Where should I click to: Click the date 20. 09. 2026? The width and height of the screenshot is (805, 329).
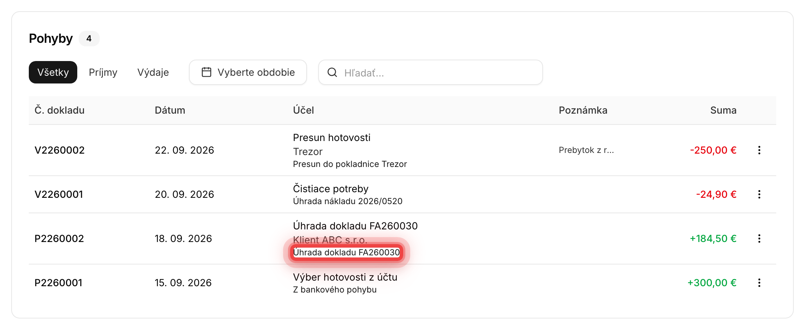point(184,194)
